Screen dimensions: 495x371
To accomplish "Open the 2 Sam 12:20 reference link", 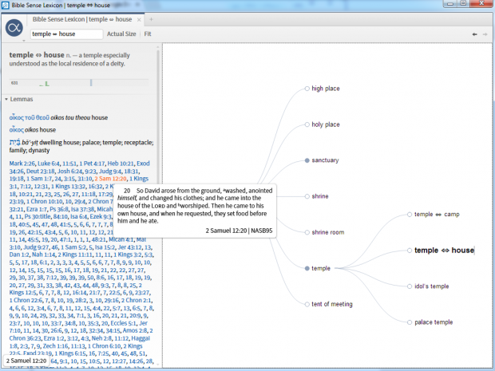I will 121,180.
